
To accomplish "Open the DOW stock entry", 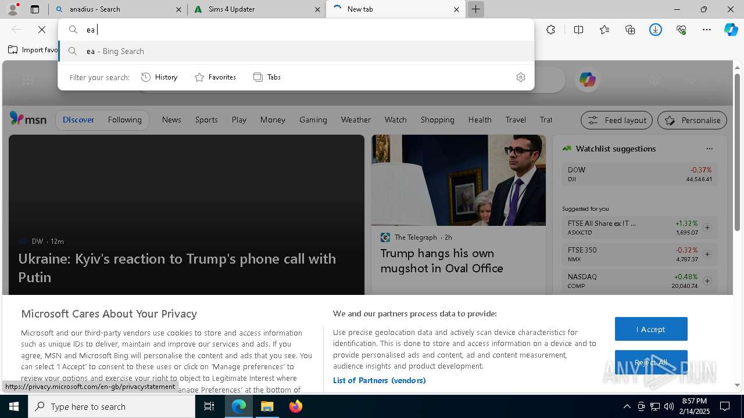I will [639, 174].
